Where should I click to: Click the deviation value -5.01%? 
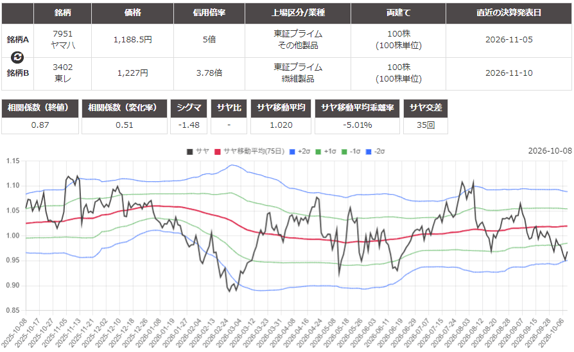click(x=357, y=125)
